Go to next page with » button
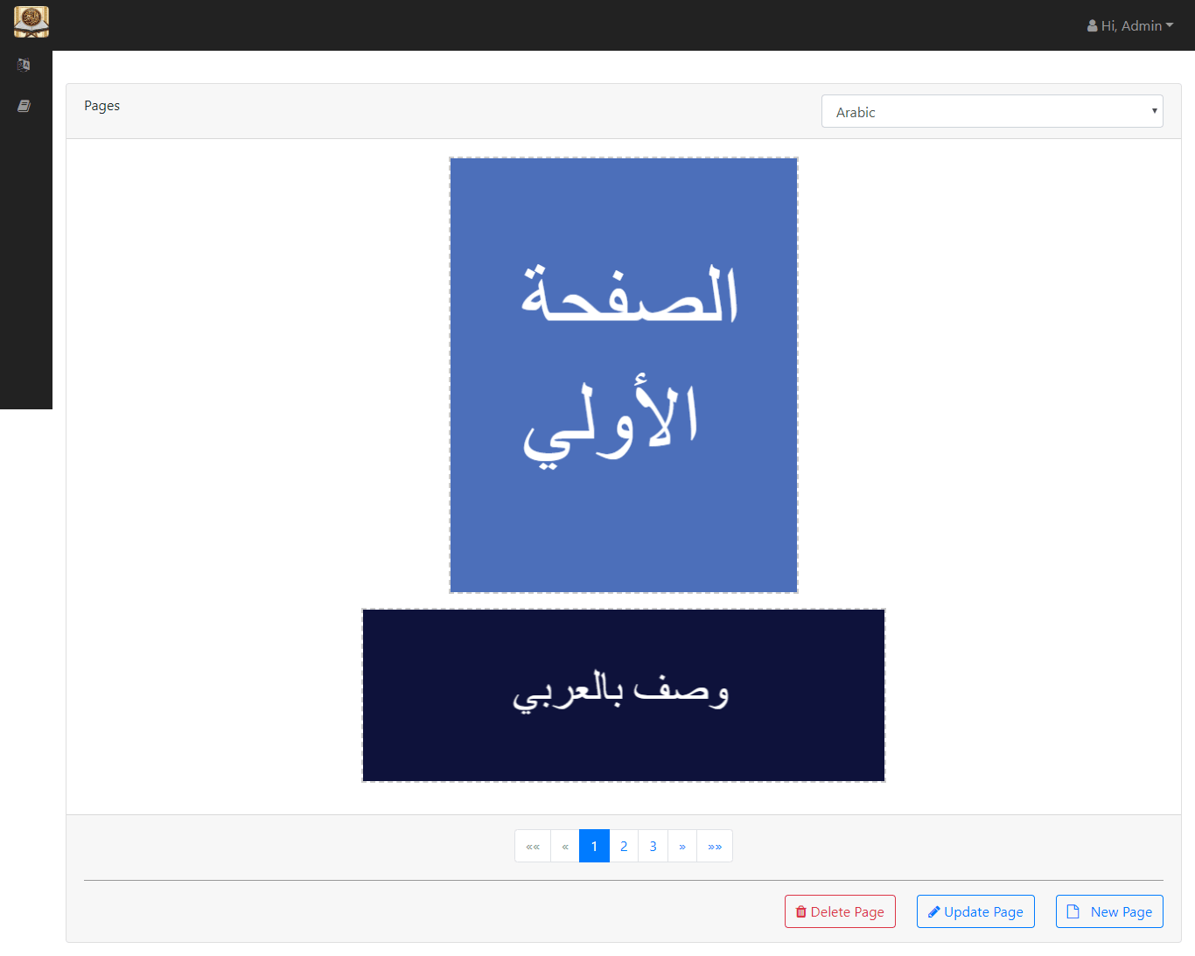Screen dimensions: 1195x956 pos(682,846)
